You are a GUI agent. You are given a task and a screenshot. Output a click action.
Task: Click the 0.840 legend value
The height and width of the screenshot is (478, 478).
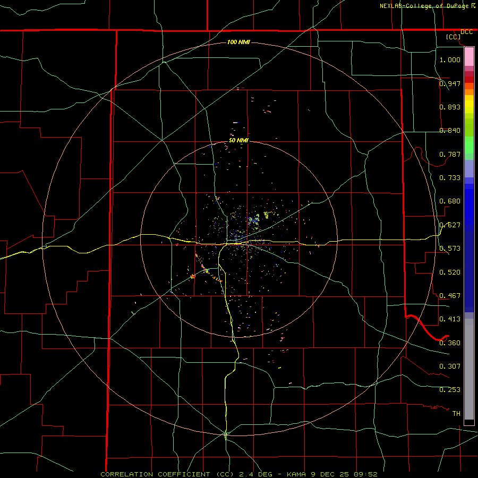click(x=450, y=131)
